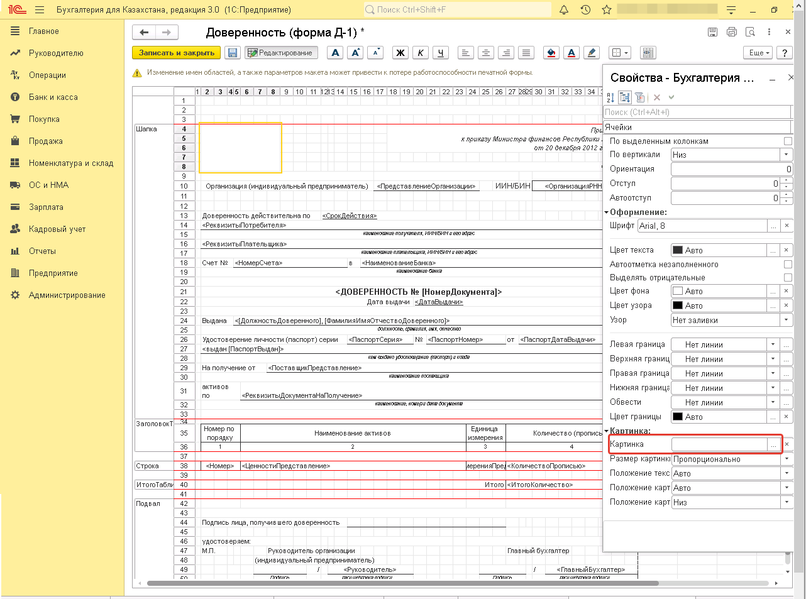The image size is (806, 599).
Task: Open Администрирование section in sidebar
Action: [x=67, y=295]
